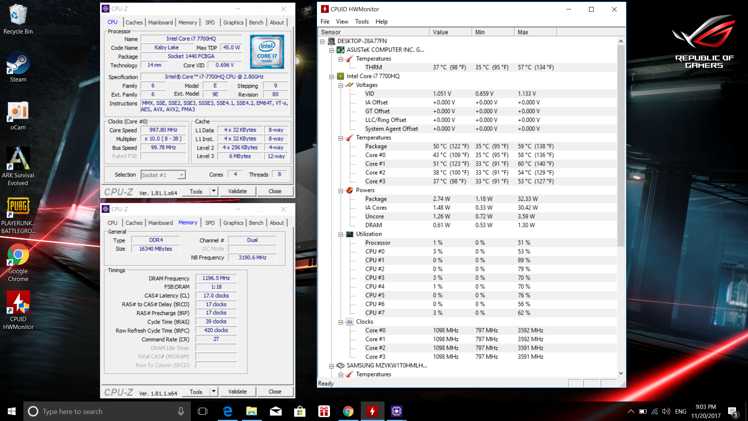
Task: Click Validate in bottom CPU-Z window
Action: point(237,391)
